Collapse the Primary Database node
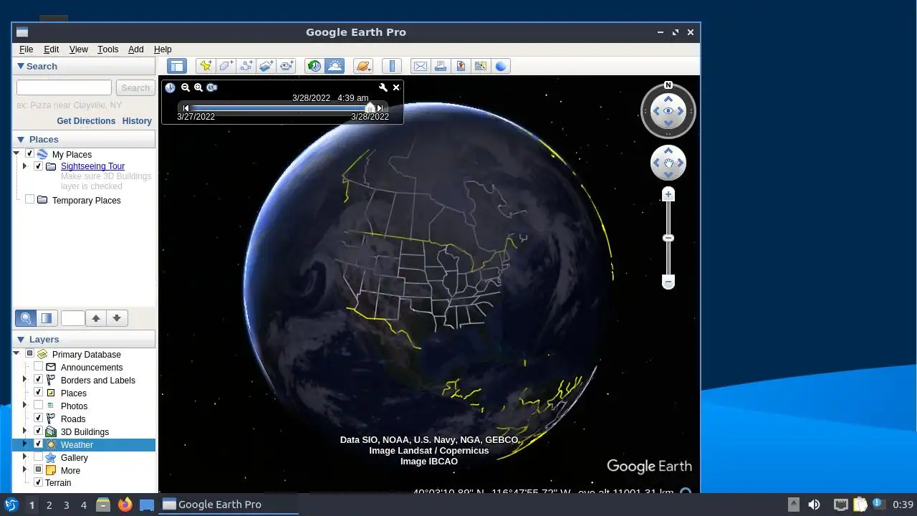The image size is (917, 516). pyautogui.click(x=16, y=354)
